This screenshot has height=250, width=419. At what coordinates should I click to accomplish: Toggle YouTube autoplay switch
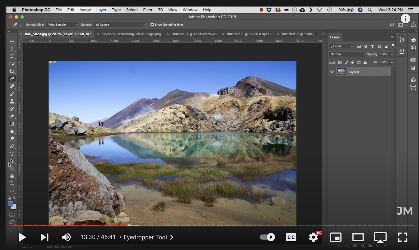pos(267,237)
